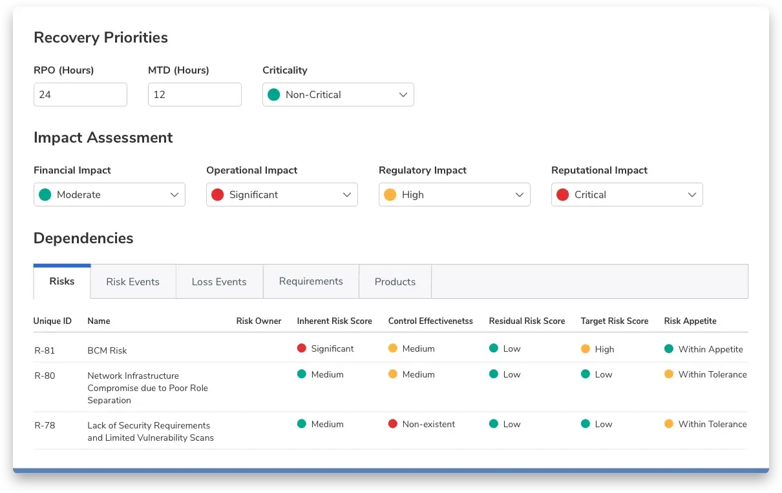Open the Operational Impact dropdown
Screen dimensions: 782x493
(x=282, y=195)
